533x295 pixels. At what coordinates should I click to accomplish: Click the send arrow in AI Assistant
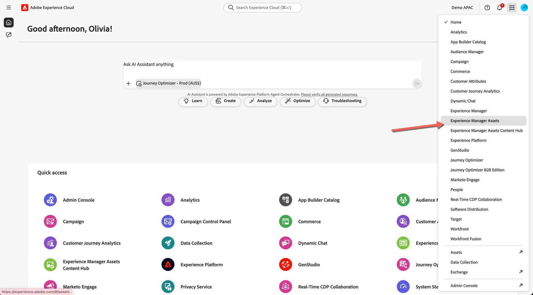pyautogui.click(x=417, y=83)
